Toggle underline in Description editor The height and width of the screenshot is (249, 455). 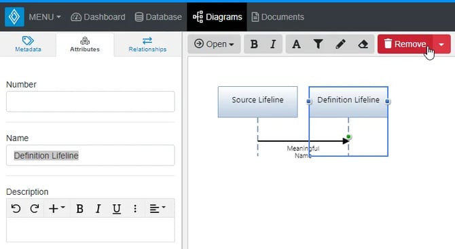117,208
